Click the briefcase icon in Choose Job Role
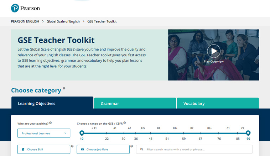Screen dimensions: 270x156 coord(83,149)
